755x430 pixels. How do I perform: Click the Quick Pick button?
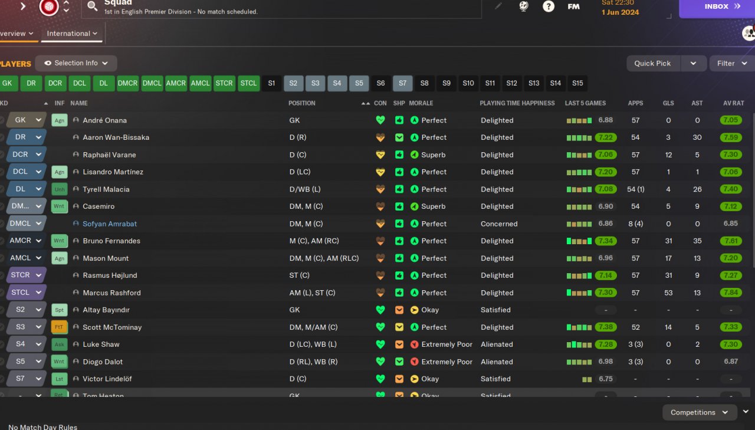[652, 63]
